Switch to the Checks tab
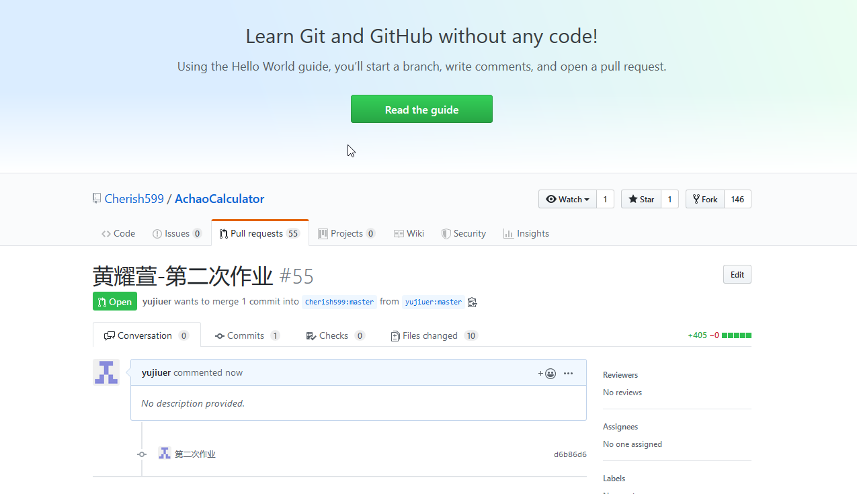Image resolution: width=857 pixels, height=494 pixels. click(x=335, y=335)
